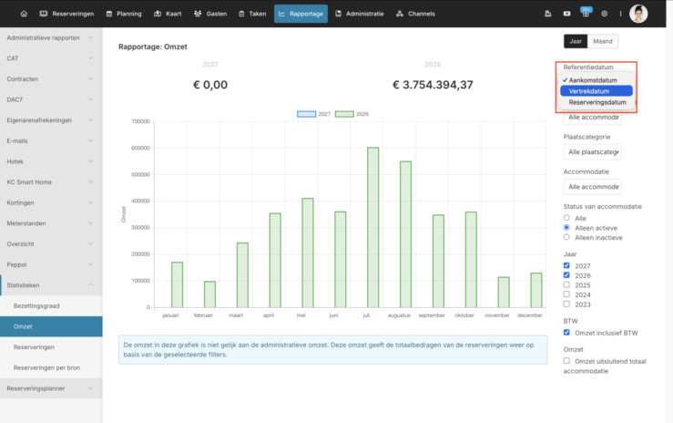
Task: Select the Alleen actieve radio button
Action: [566, 228]
